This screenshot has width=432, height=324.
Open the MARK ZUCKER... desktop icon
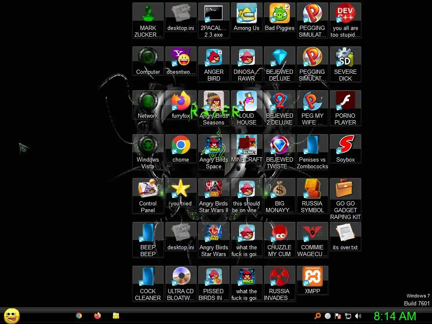click(148, 20)
